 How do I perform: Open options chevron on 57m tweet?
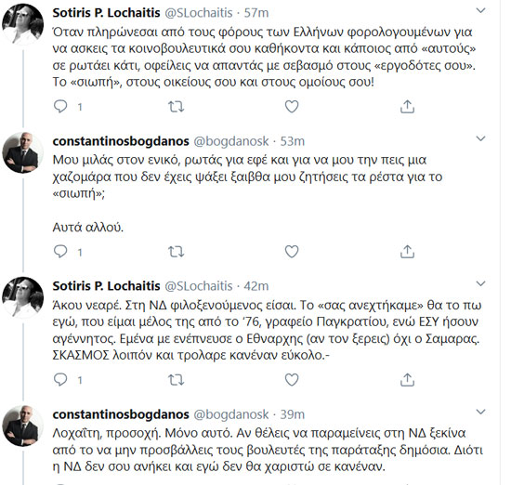click(480, 11)
